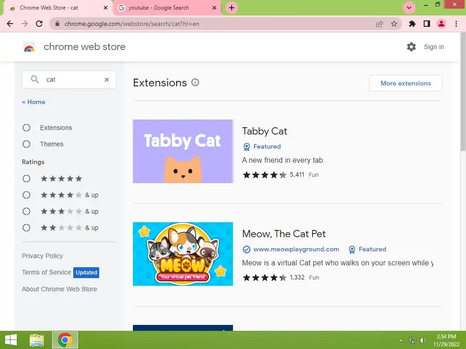
Task: Open the volume speaker tray icon
Action: (x=423, y=340)
